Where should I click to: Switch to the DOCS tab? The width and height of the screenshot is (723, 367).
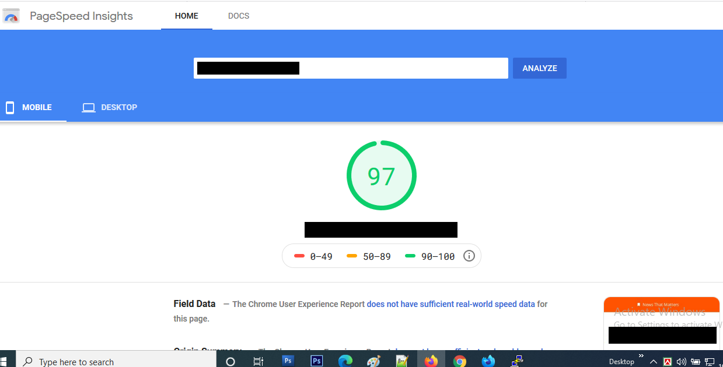(239, 16)
